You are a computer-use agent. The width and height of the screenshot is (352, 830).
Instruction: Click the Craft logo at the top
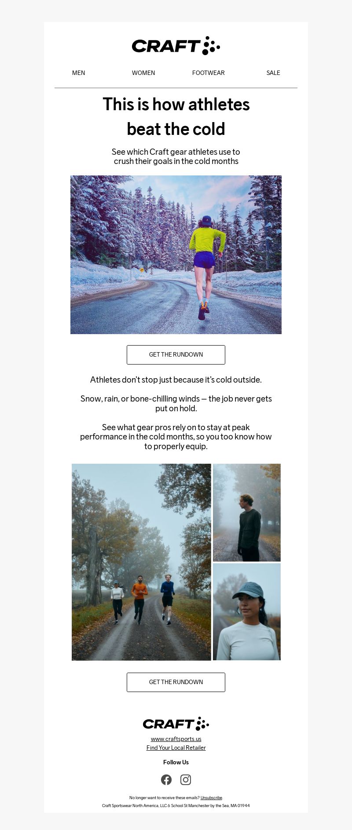[x=176, y=46]
